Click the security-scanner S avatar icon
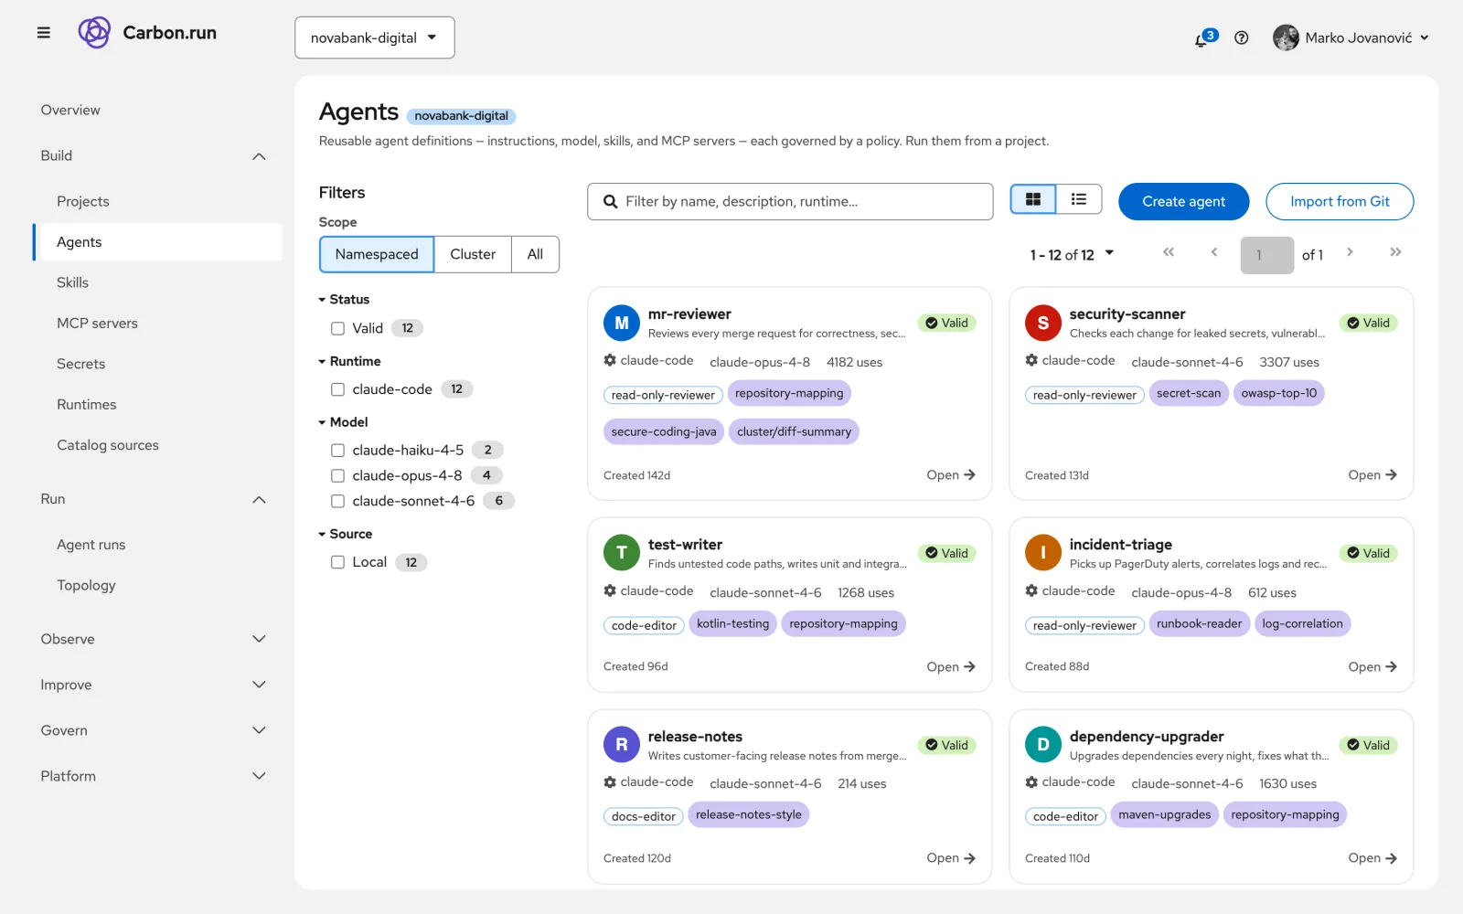Image resolution: width=1463 pixels, height=914 pixels. 1043,323
